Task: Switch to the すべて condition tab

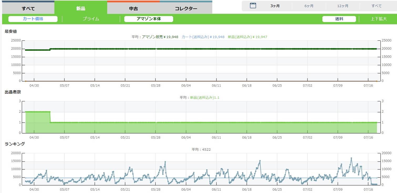Action: [x=28, y=8]
